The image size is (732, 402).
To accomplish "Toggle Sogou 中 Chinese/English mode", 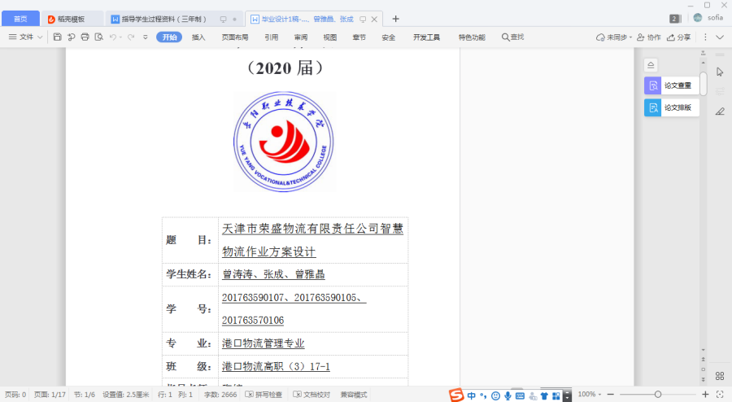I will pos(471,396).
